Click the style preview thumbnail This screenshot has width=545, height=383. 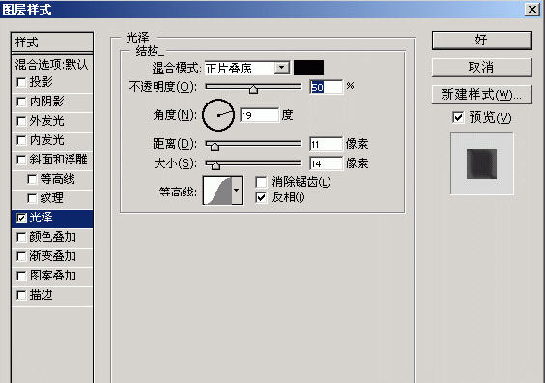click(x=482, y=163)
